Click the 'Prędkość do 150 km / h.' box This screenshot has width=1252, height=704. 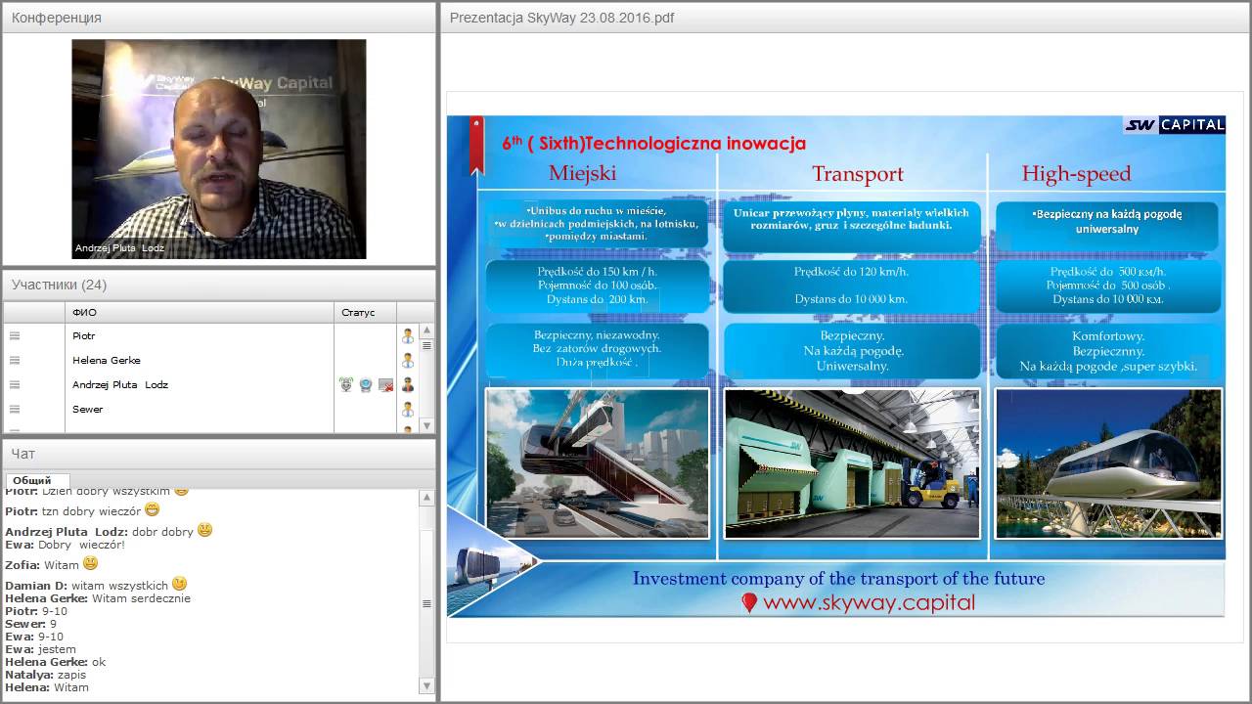tap(598, 286)
